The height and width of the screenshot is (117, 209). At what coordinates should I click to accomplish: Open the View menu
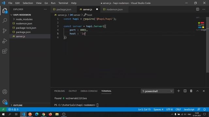tap(39, 3)
